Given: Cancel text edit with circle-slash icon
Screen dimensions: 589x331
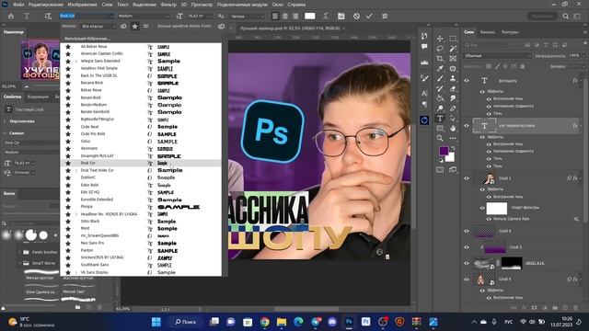Looking at the screenshot, I should (356, 17).
